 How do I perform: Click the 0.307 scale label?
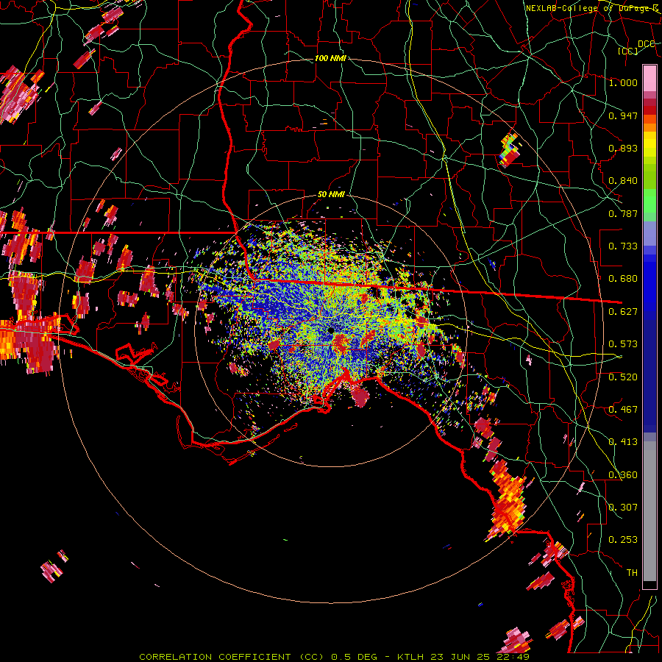coord(623,508)
